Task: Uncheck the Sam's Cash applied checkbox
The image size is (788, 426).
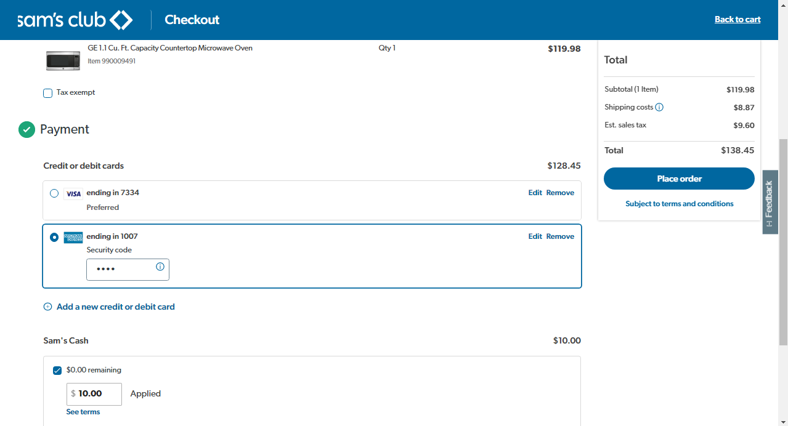Action: tap(57, 371)
